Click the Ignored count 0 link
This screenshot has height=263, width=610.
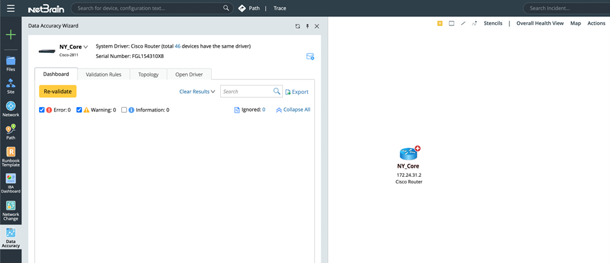point(263,110)
